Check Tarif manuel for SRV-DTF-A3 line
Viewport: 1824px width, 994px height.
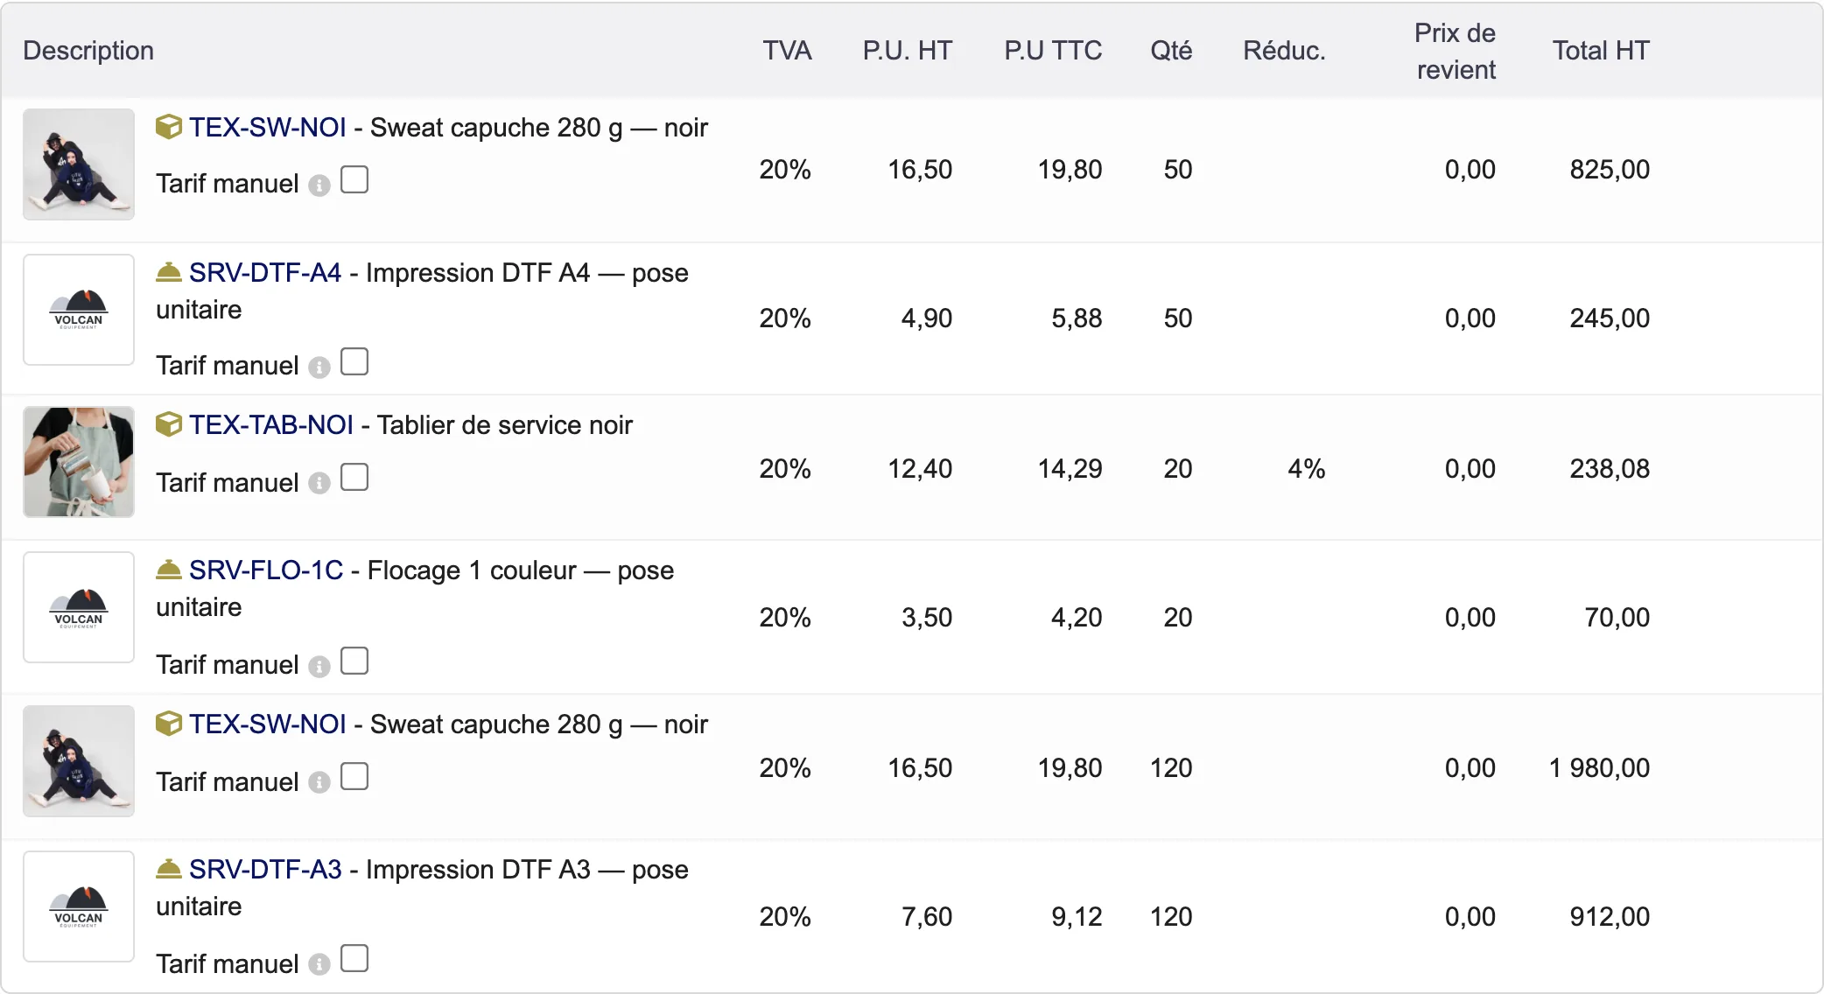click(354, 958)
